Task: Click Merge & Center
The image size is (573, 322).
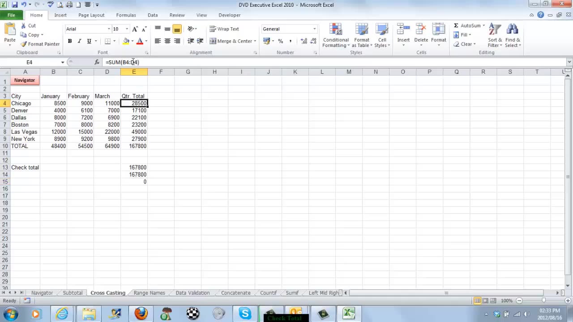Action: coord(231,41)
